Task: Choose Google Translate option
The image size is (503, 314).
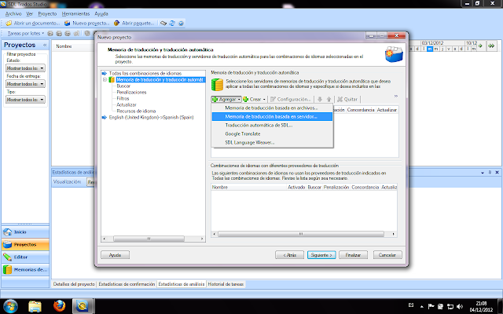Action: coord(272,134)
